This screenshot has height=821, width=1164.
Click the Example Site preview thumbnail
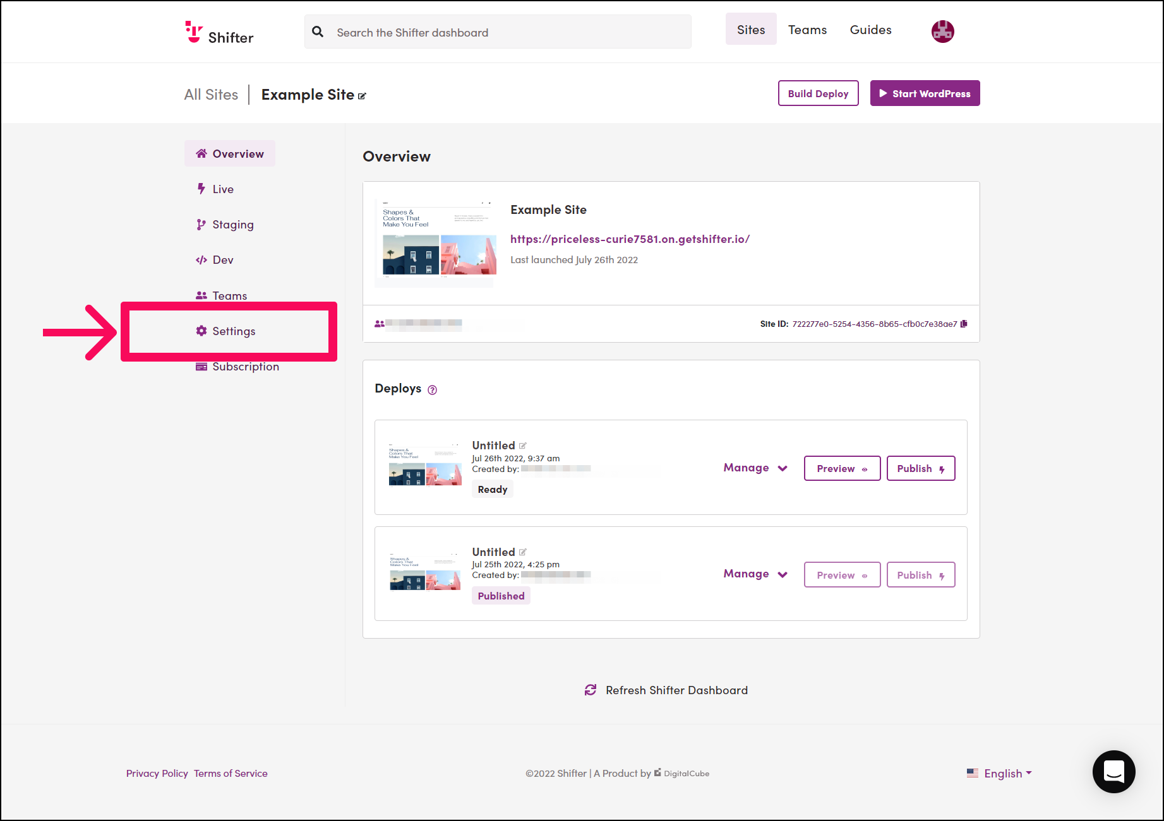(x=436, y=242)
